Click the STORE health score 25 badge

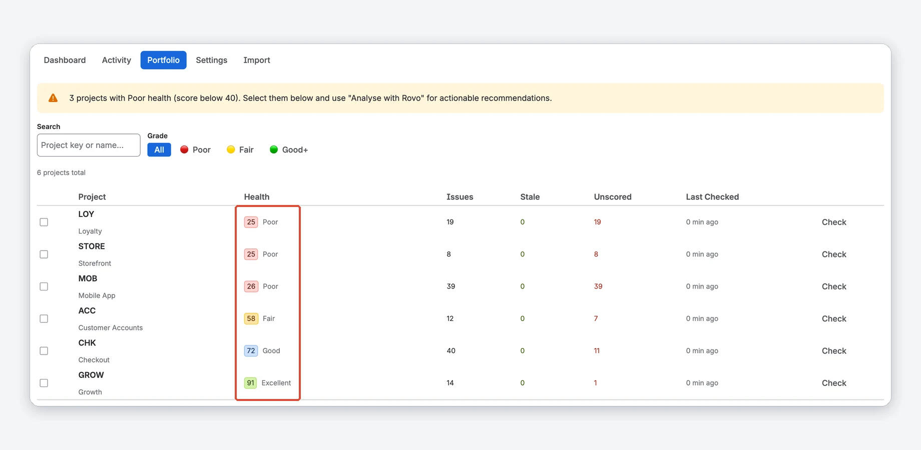(x=251, y=254)
